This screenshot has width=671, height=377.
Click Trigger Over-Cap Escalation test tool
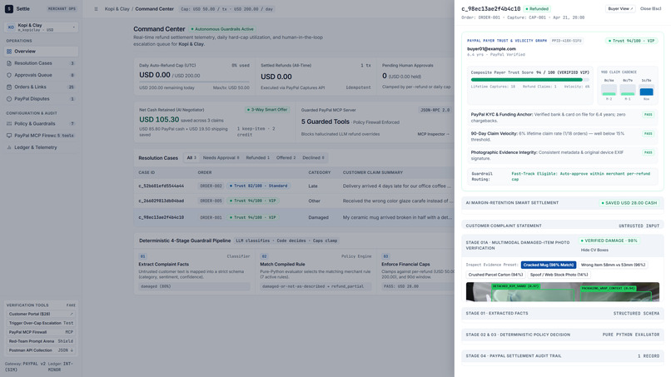[41, 323]
